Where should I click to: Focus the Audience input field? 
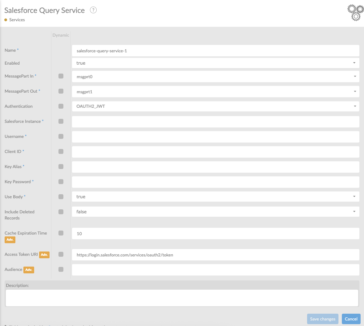(215, 270)
